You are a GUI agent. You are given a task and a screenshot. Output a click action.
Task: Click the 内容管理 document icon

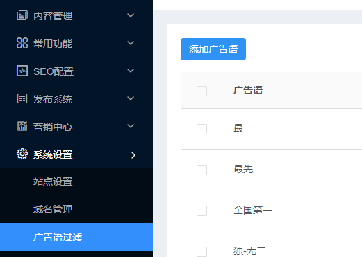(22, 15)
